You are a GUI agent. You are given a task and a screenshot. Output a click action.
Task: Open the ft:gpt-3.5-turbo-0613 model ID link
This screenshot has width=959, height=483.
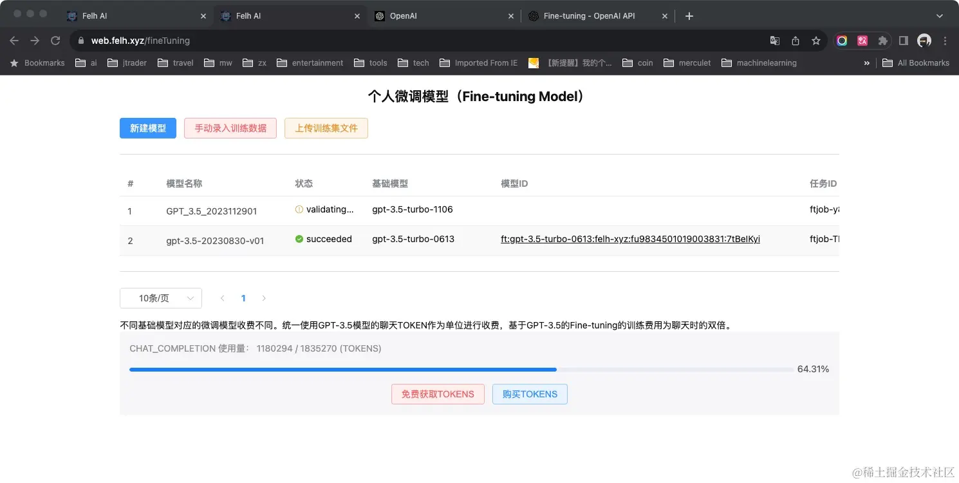point(630,239)
